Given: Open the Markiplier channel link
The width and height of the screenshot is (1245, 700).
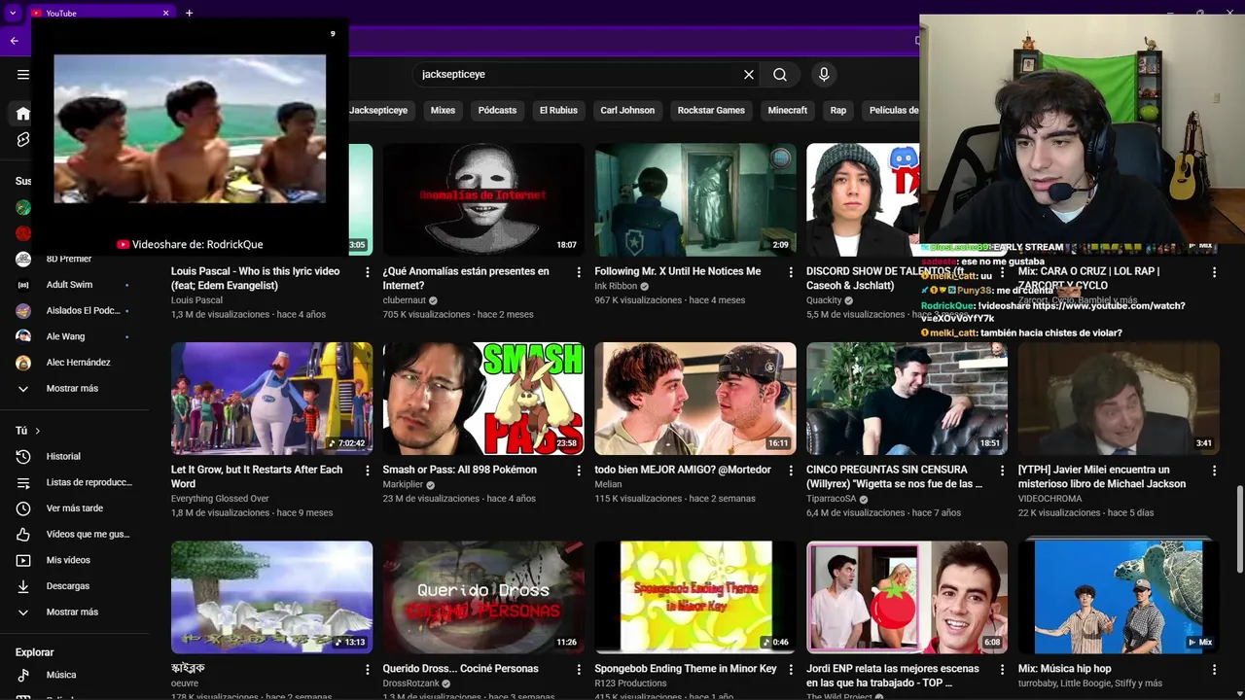Looking at the screenshot, I should click(x=403, y=484).
